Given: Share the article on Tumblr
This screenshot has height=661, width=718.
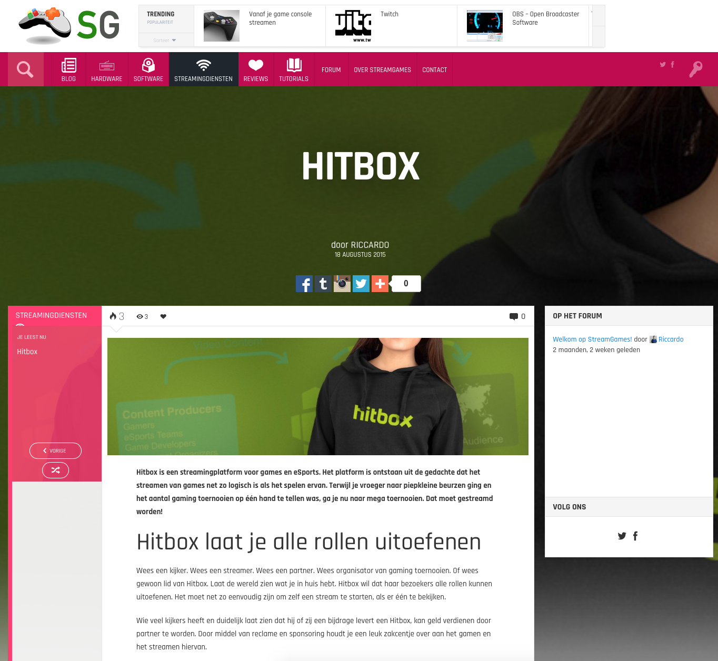Looking at the screenshot, I should [x=323, y=284].
